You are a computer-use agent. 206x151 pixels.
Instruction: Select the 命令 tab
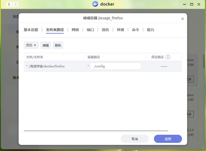(x=136, y=30)
